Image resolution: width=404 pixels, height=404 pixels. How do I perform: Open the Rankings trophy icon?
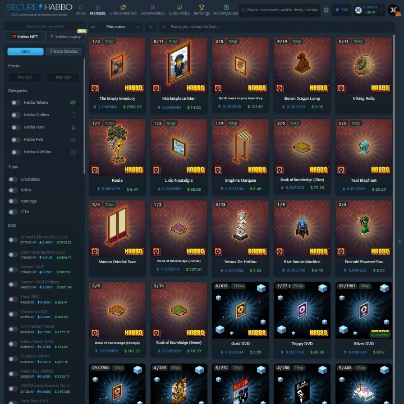[202, 7]
